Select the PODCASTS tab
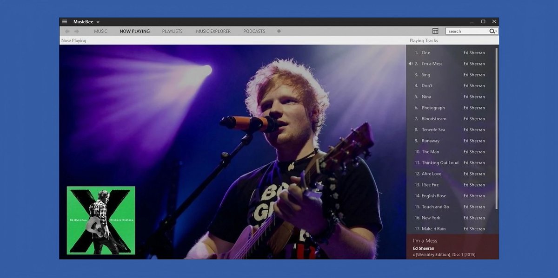Screen dimensions: 558x278 253,31
